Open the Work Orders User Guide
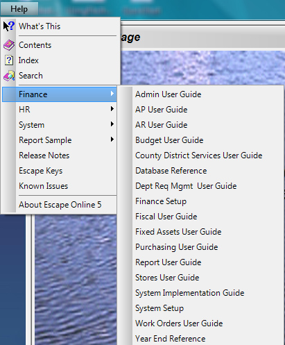285x345 pixels. click(x=201, y=323)
